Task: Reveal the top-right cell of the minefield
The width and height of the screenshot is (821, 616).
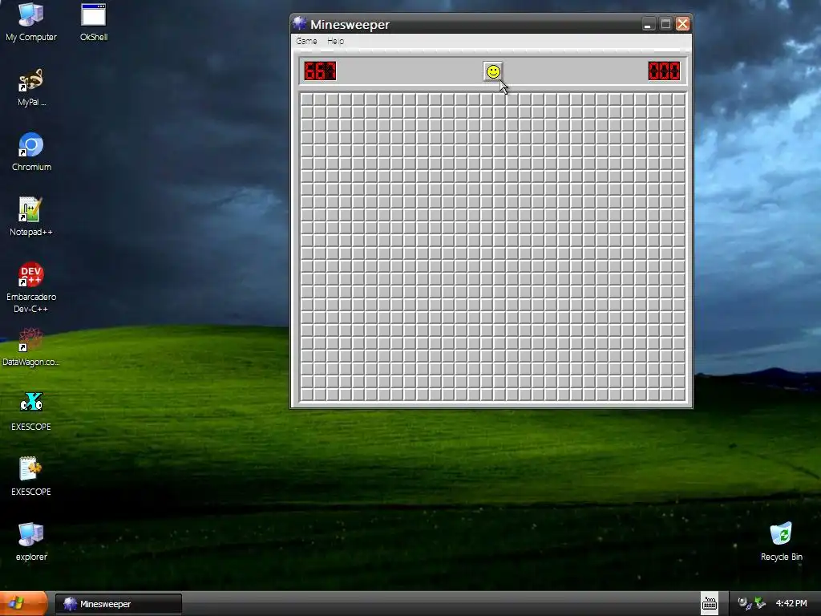Action: [679, 99]
